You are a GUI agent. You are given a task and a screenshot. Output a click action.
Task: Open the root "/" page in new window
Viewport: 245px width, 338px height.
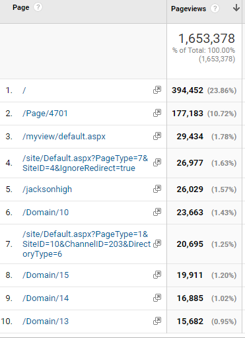(157, 90)
